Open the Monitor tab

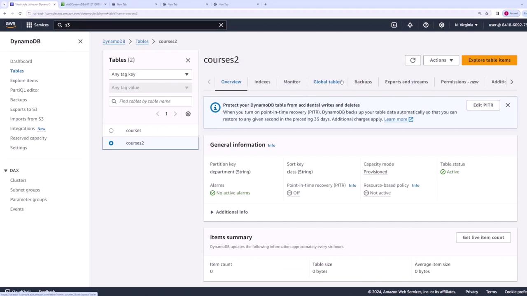(292, 82)
